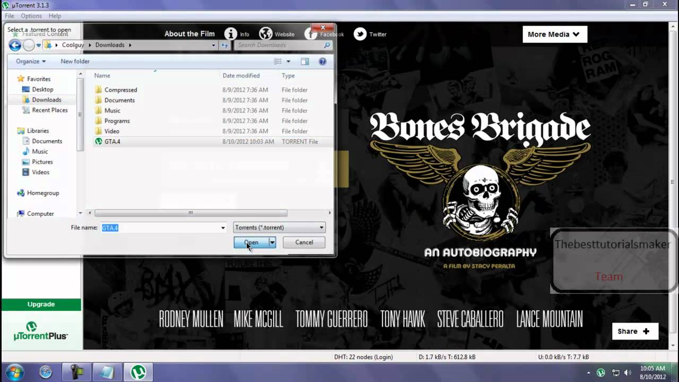
Task: Expand the recent pages arrow by navigation buttons
Action: pos(38,46)
